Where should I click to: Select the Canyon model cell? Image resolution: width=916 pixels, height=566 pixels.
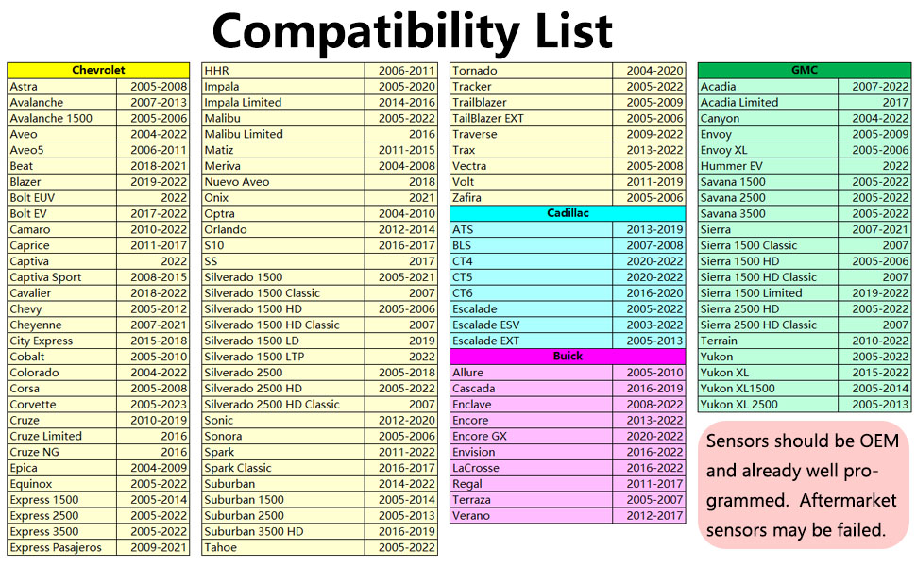[x=768, y=118]
